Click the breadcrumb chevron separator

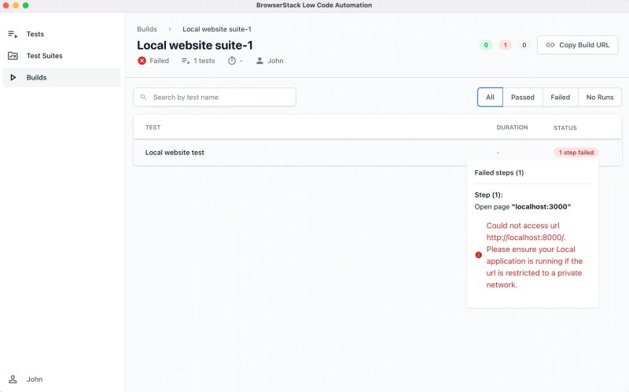[x=170, y=29]
